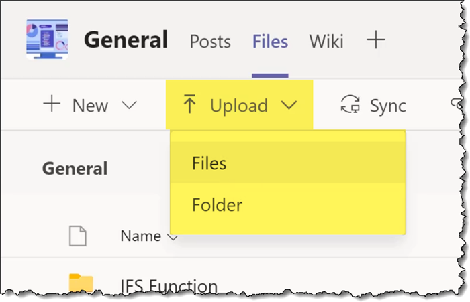The height and width of the screenshot is (302, 470).
Task: Click the Sync button label
Action: (x=387, y=105)
